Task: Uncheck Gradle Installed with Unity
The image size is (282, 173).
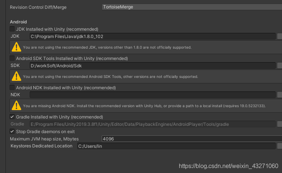Action: [12, 117]
